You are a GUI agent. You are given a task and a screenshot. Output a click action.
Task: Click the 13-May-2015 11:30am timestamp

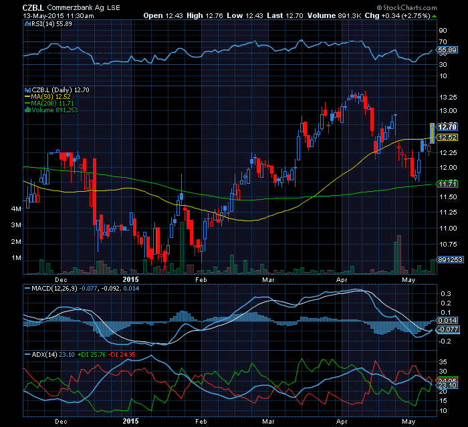[58, 16]
